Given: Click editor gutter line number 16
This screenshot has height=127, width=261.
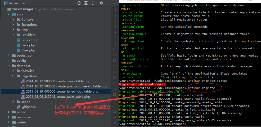Looking at the screenshot, I should [114, 83].
